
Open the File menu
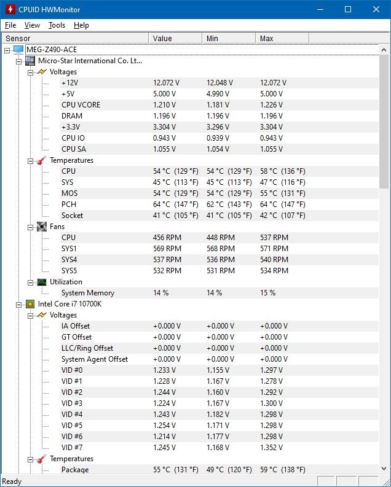pyautogui.click(x=10, y=25)
